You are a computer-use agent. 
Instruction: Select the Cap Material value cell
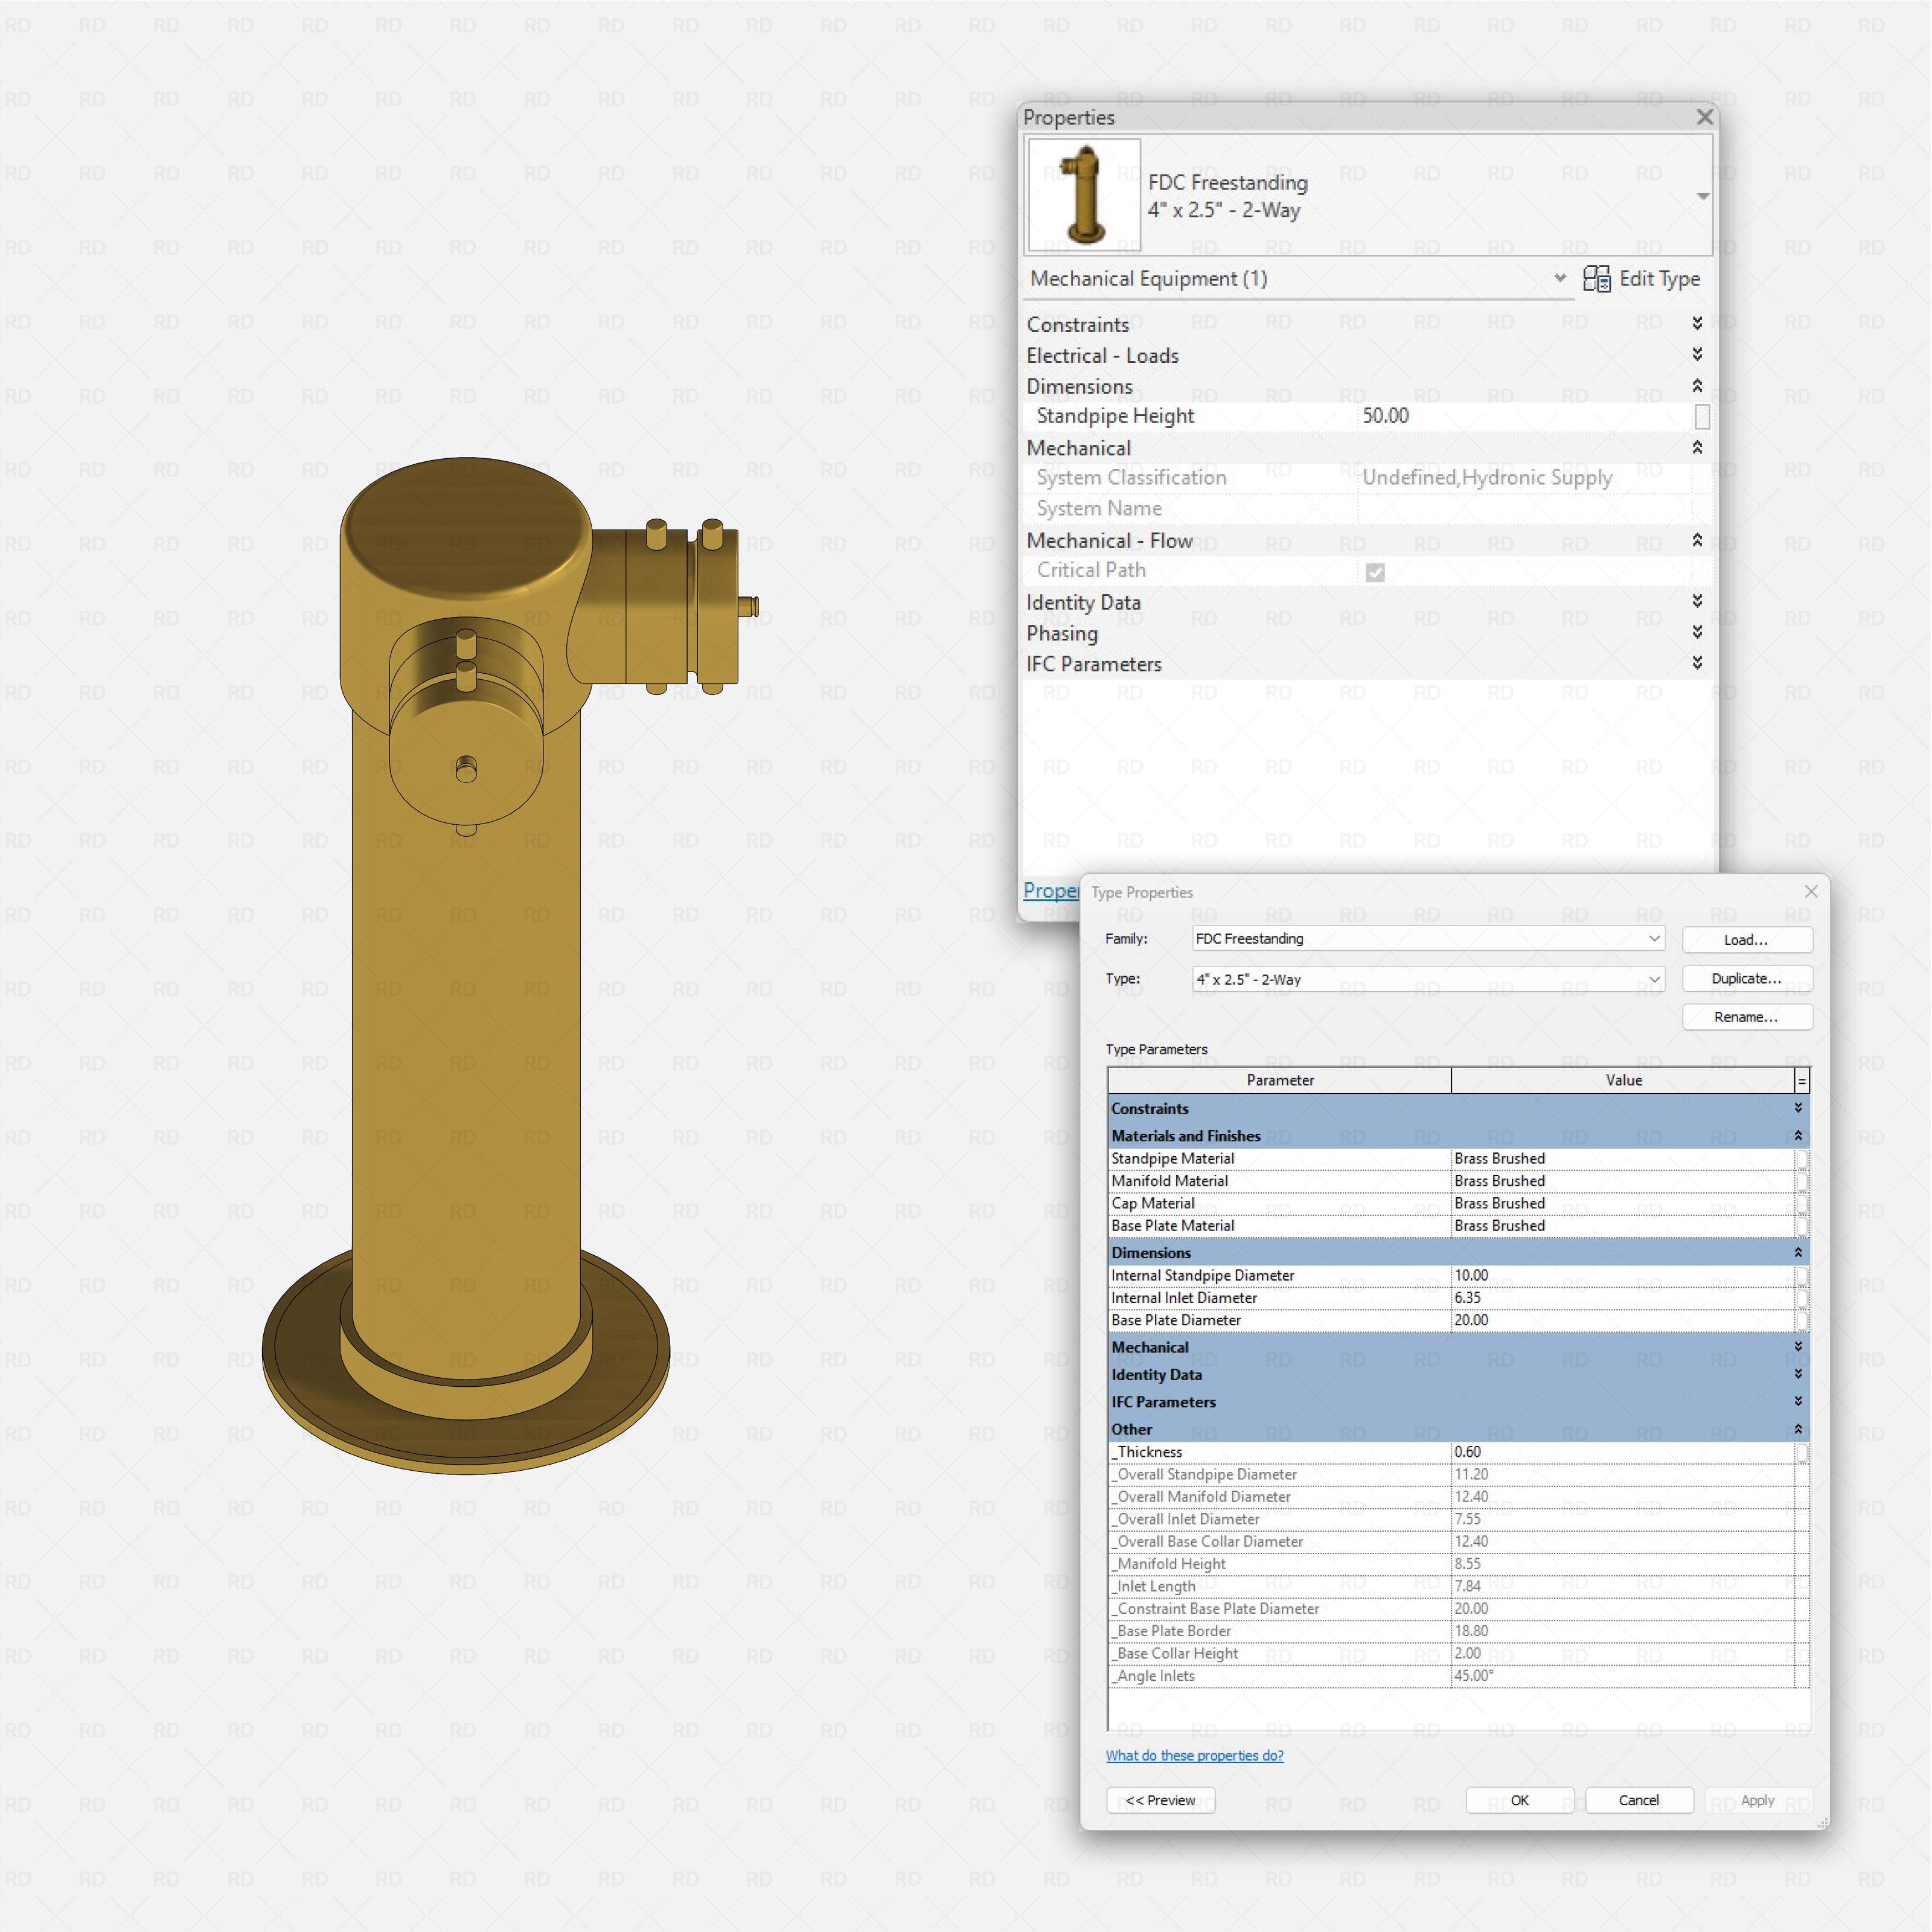(x=1623, y=1203)
